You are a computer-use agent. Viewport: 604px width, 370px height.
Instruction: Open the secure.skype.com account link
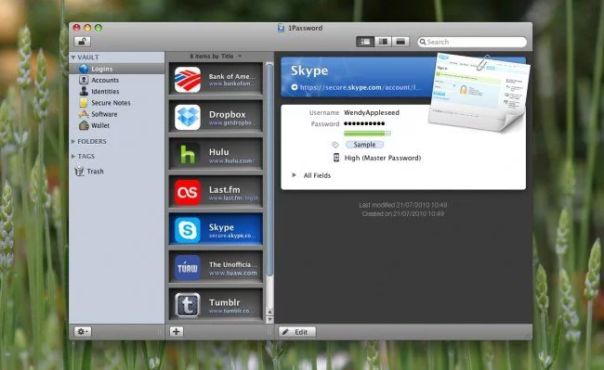pyautogui.click(x=361, y=87)
